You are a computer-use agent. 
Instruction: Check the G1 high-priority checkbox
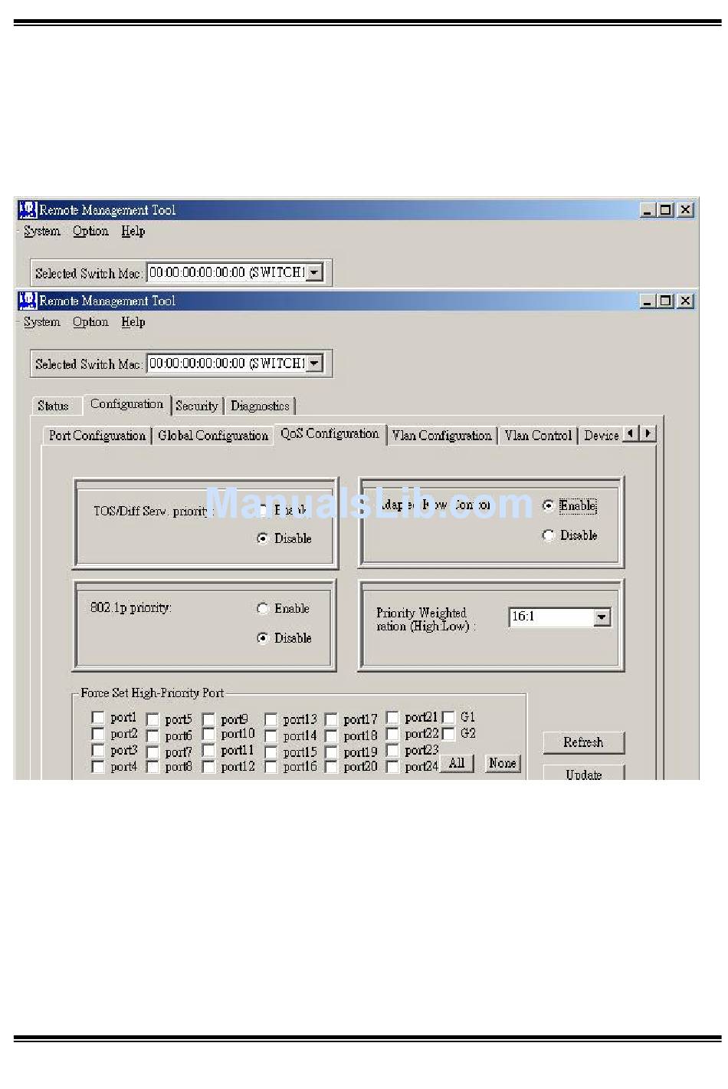tap(448, 717)
